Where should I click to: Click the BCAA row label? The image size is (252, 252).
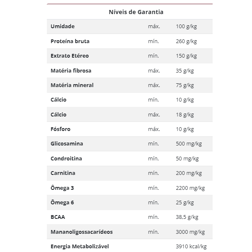tap(58, 217)
